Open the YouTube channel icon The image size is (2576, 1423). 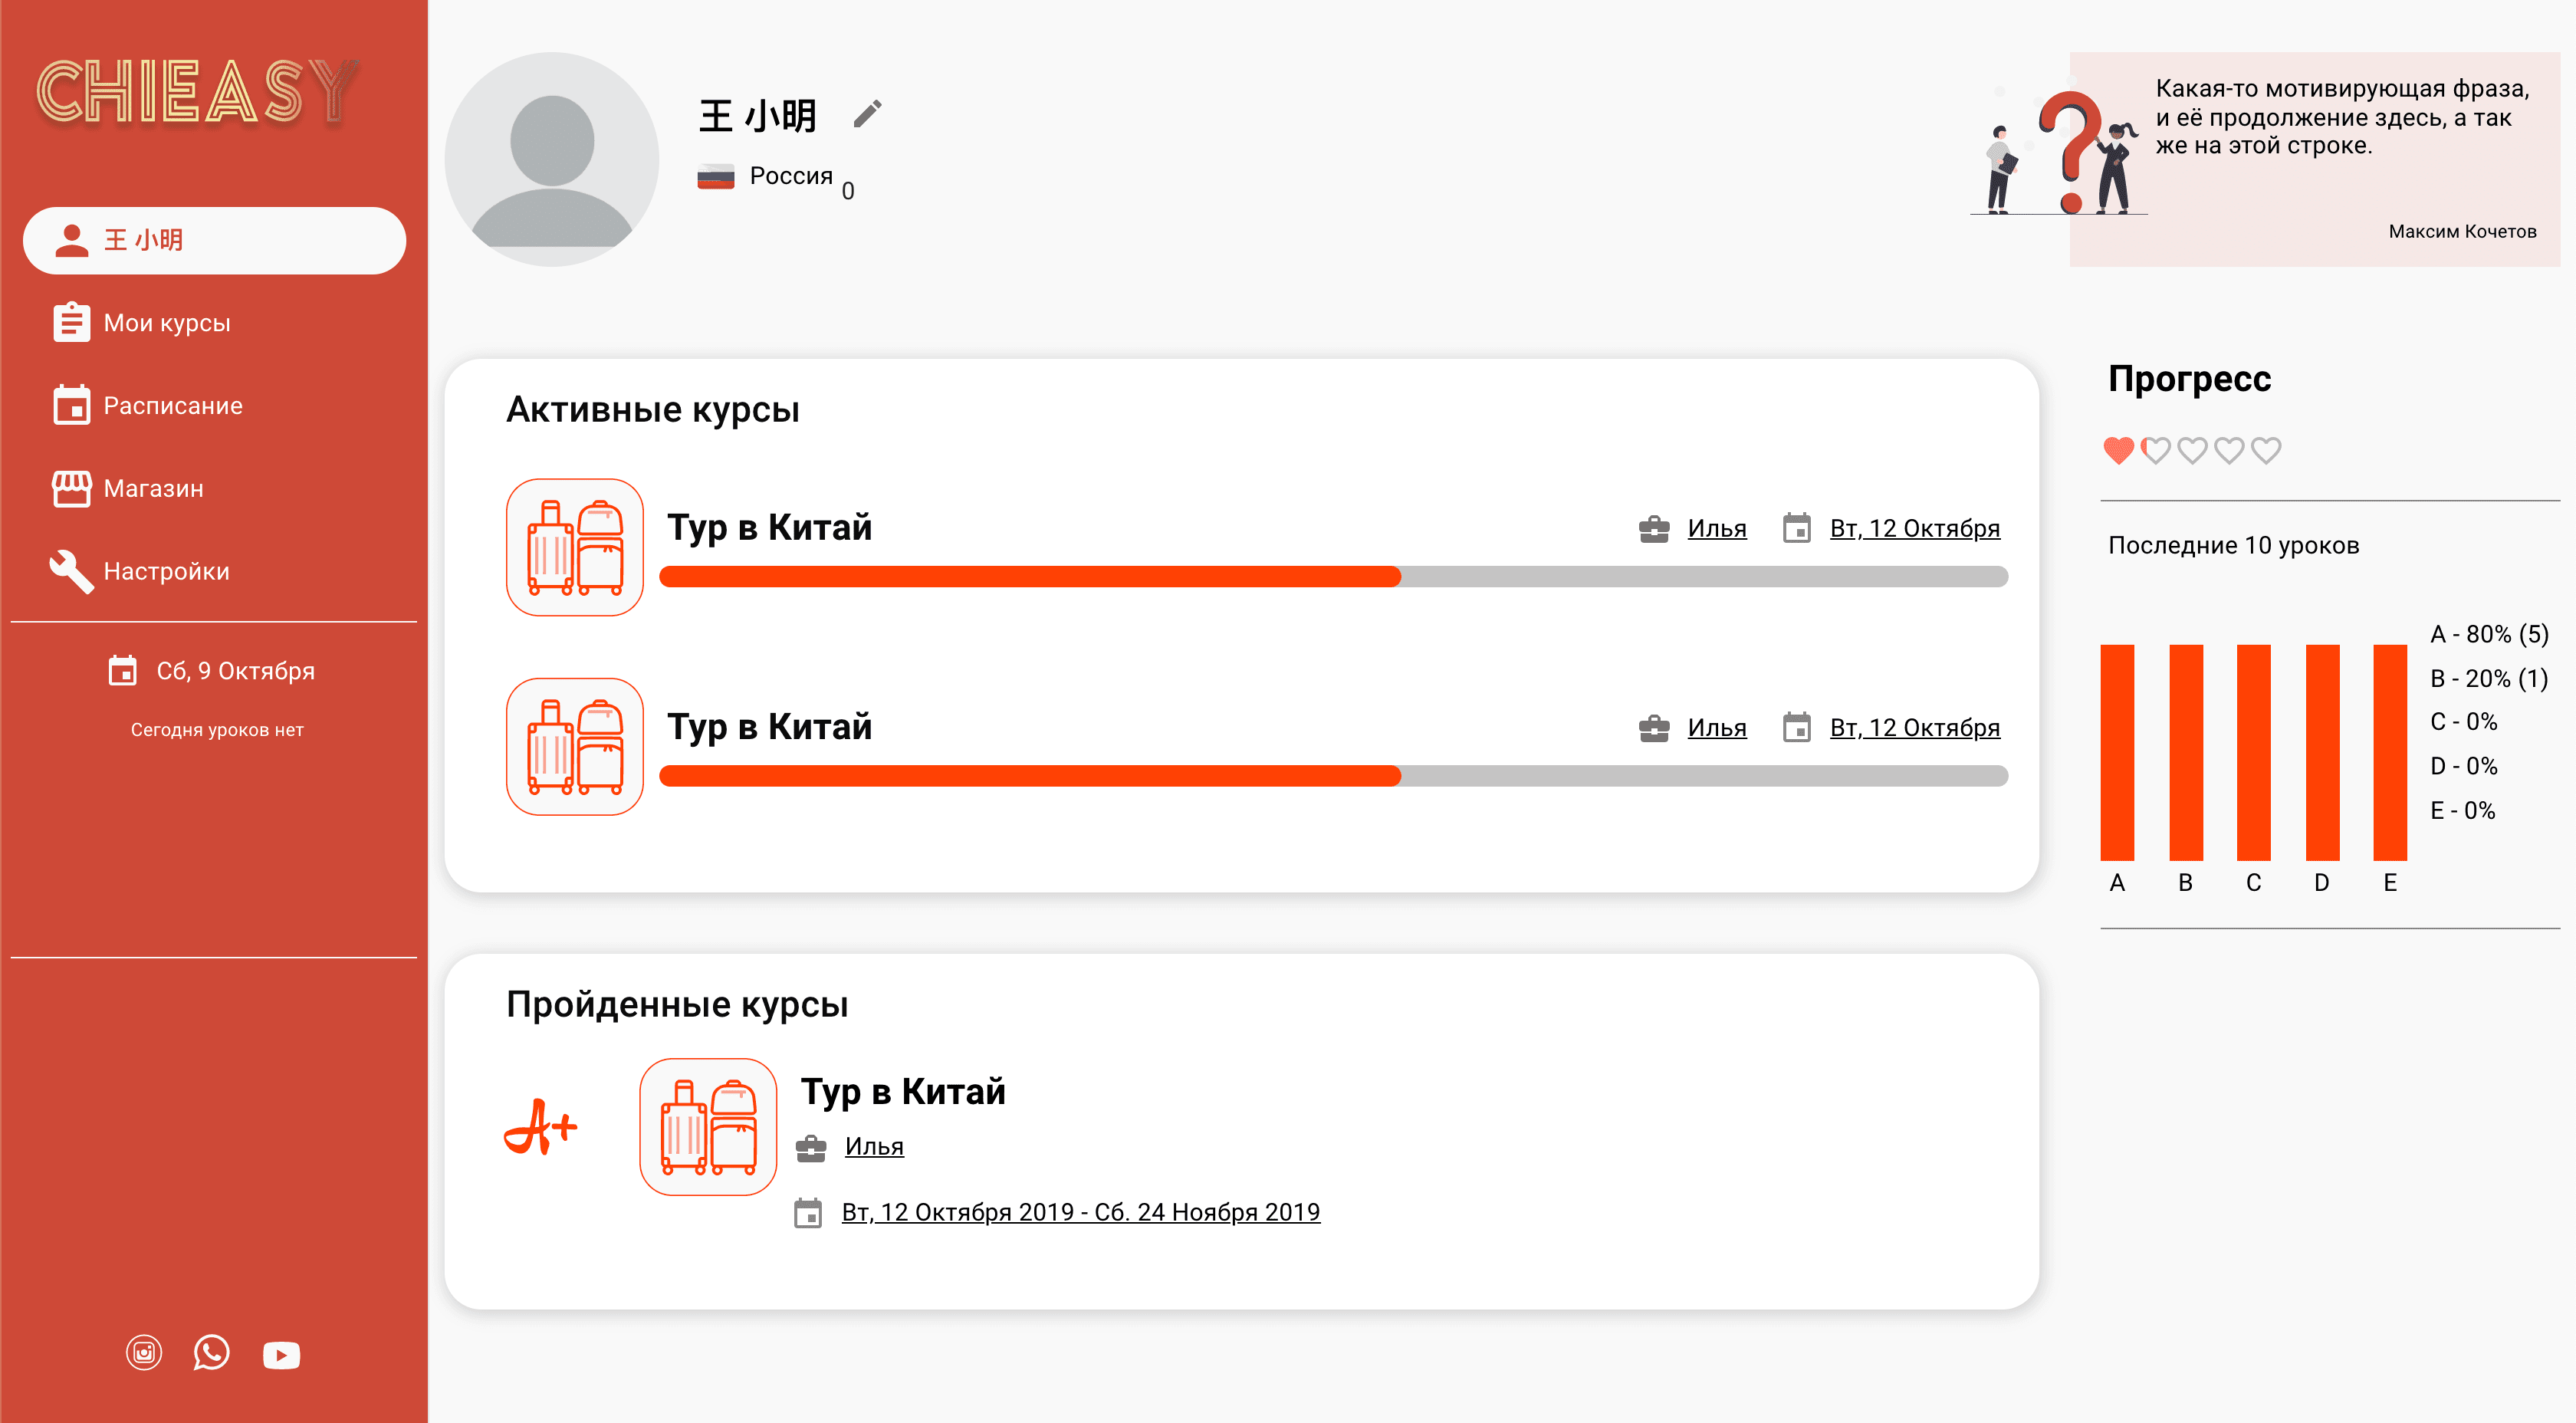click(x=281, y=1355)
